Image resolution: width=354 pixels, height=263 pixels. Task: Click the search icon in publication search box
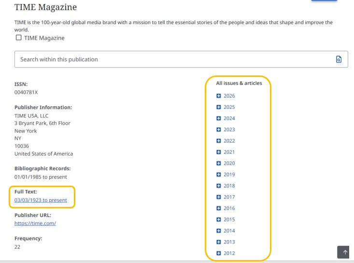[x=339, y=59]
